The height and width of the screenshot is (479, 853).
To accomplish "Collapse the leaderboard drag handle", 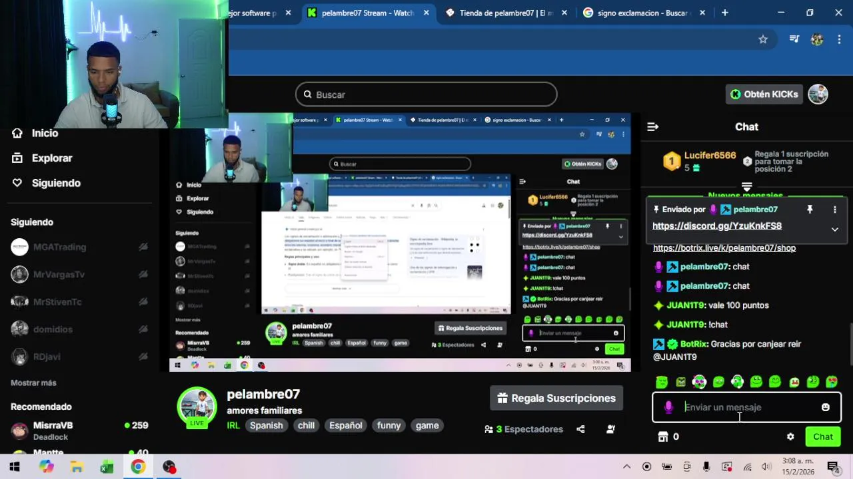I will [x=746, y=187].
